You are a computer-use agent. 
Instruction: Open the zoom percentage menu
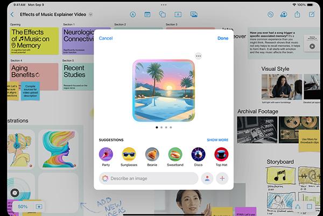[x=23, y=206]
